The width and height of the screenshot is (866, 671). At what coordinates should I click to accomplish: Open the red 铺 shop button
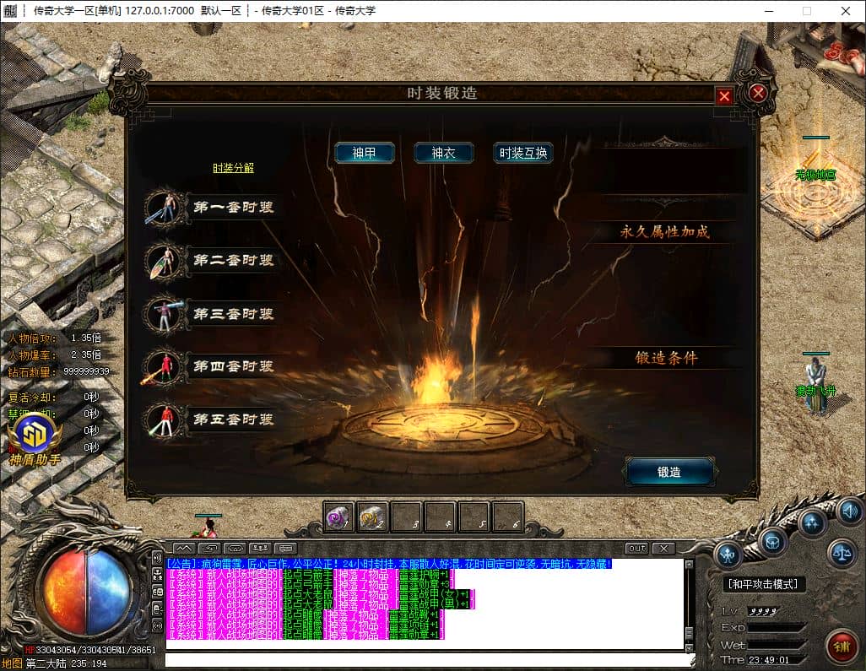(x=842, y=647)
